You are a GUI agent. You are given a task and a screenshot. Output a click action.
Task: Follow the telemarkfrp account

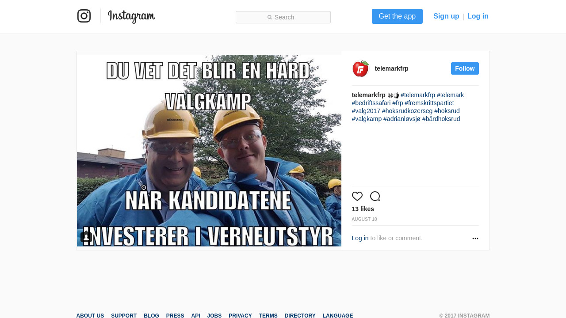click(x=465, y=68)
